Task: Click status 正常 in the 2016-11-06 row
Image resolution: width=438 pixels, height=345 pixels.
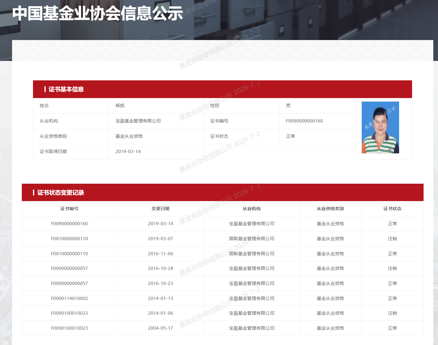Action: pos(392,254)
